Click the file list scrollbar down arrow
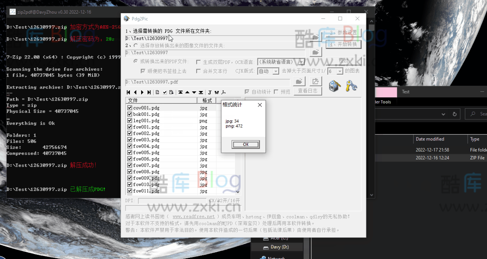Viewport: 487px width, 259px height. pyautogui.click(x=238, y=192)
